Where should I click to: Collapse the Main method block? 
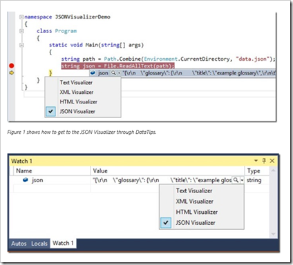coord(21,45)
